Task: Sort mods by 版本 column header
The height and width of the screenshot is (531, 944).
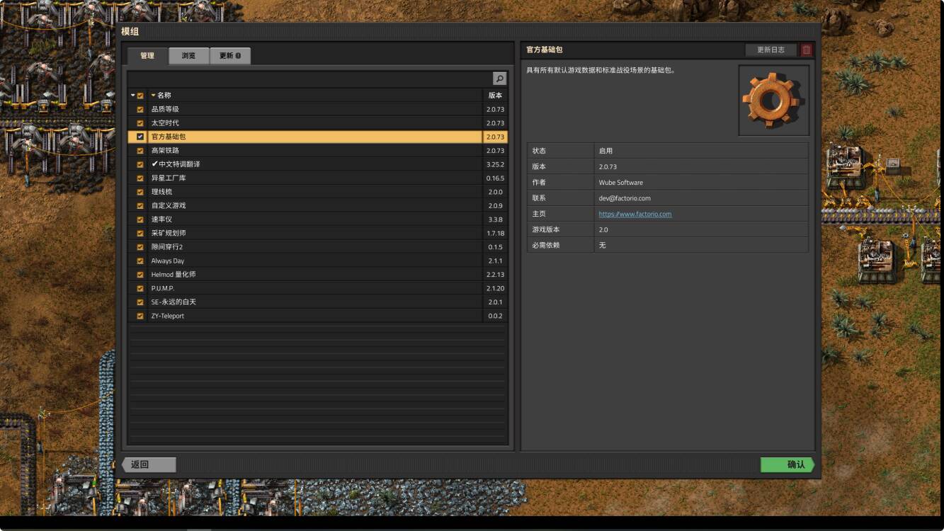Action: 495,96
